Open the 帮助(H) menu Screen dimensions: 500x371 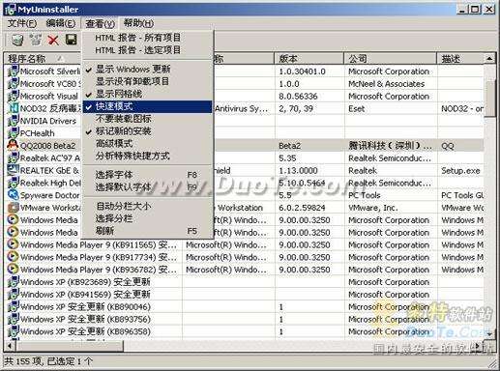pyautogui.click(x=138, y=23)
